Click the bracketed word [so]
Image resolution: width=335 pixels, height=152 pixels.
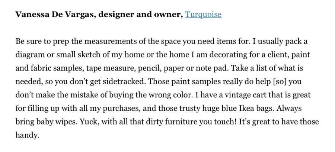tap(280, 82)
